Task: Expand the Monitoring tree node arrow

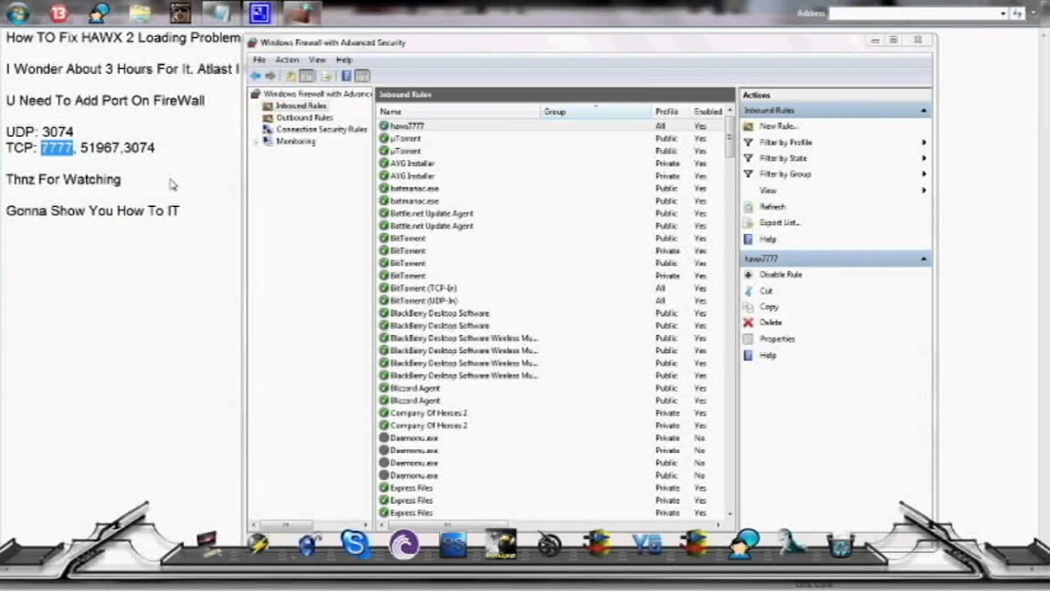Action: pyautogui.click(x=256, y=141)
